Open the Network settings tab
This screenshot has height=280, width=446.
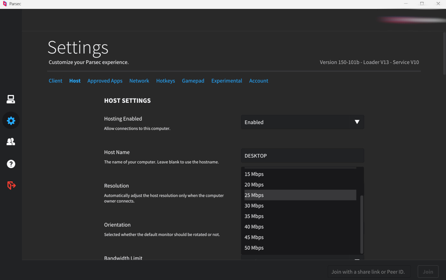[139, 81]
